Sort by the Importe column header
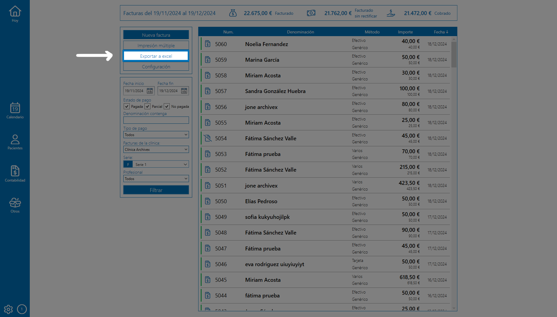557x317 pixels. coord(405,32)
